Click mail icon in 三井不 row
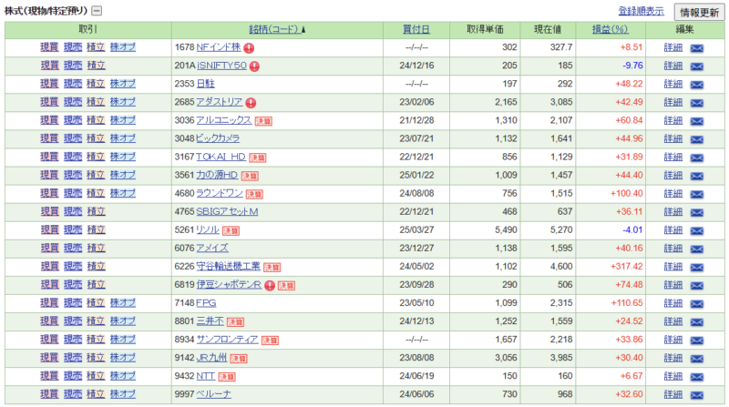The height and width of the screenshot is (407, 729). 696,322
